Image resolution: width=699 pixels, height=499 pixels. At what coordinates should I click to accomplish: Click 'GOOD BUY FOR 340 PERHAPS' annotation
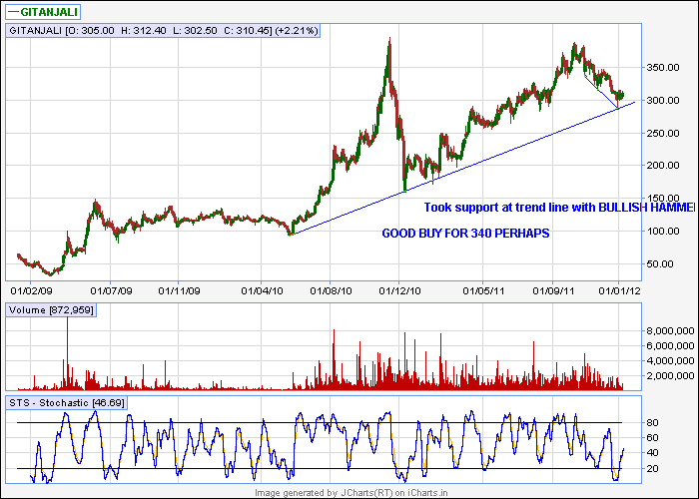point(465,234)
